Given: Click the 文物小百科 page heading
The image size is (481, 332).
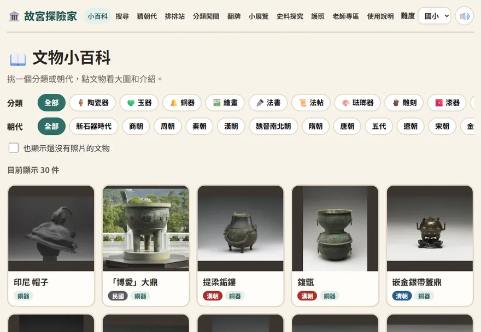Looking at the screenshot, I should [x=72, y=58].
